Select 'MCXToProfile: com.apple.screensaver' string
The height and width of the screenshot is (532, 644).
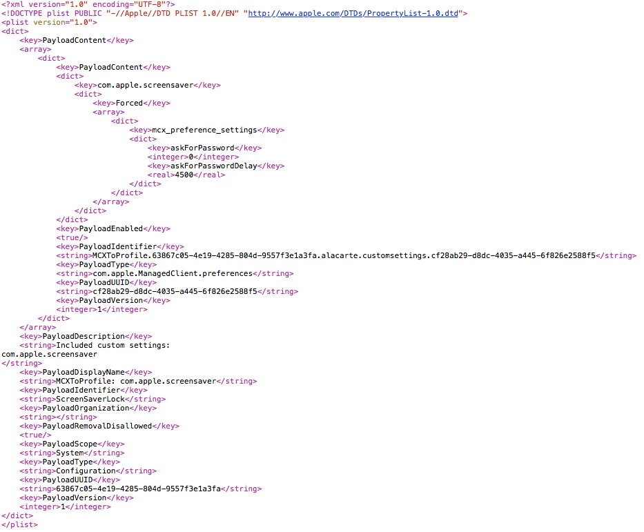136,382
